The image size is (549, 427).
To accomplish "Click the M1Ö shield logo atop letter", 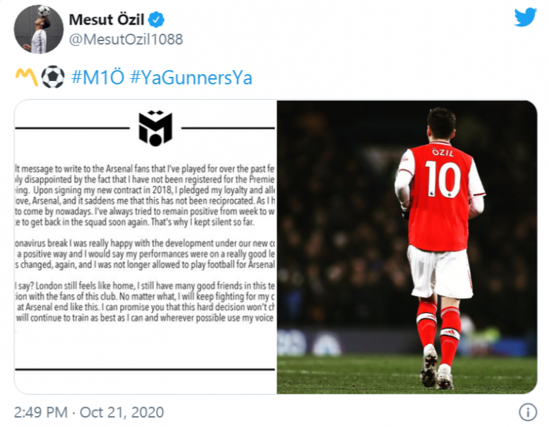I will tap(155, 128).
